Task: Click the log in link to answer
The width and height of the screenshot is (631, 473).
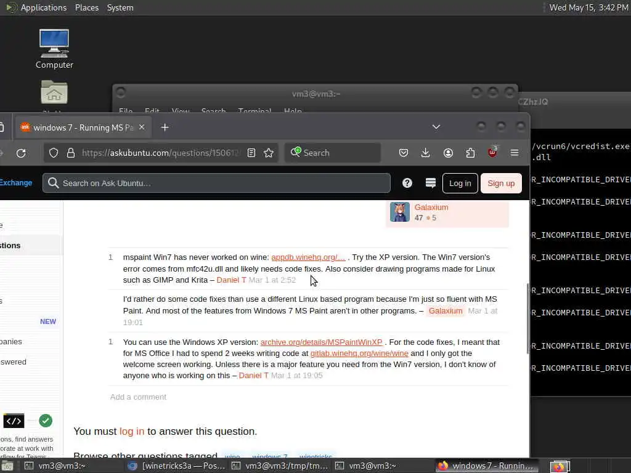Action: [x=132, y=431]
